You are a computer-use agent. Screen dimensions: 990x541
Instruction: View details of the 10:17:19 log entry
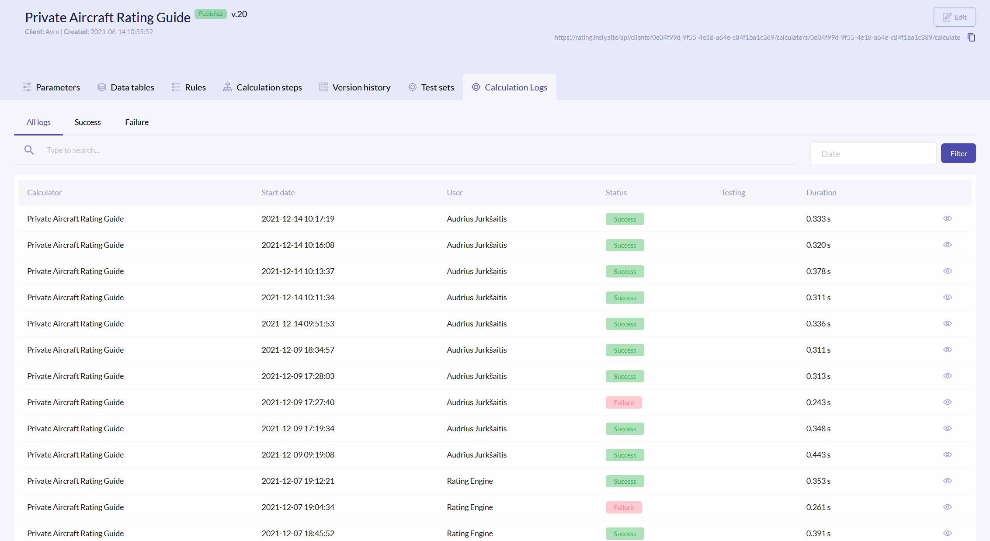(x=948, y=218)
